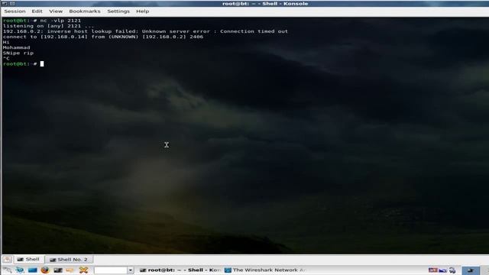
Task: Click the blue taskbar icon beside launcher
Action: tap(20, 270)
